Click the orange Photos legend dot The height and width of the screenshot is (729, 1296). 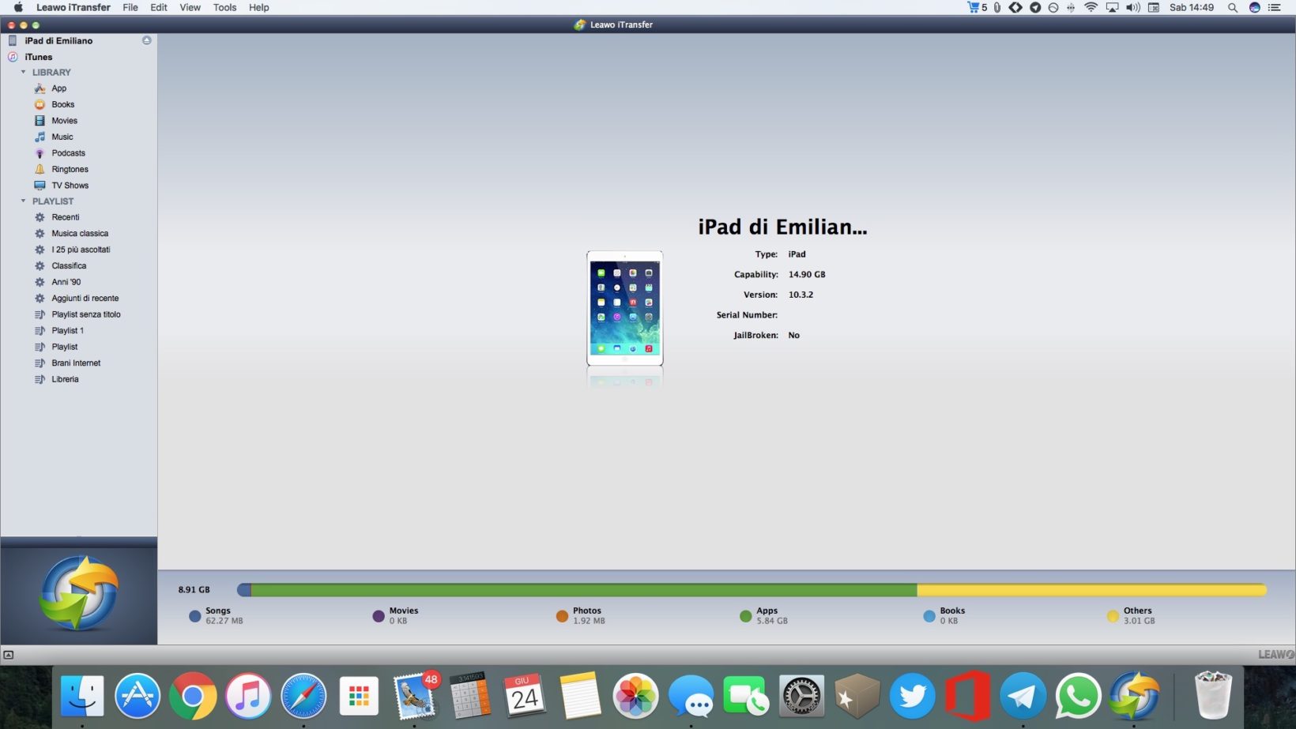tap(562, 616)
